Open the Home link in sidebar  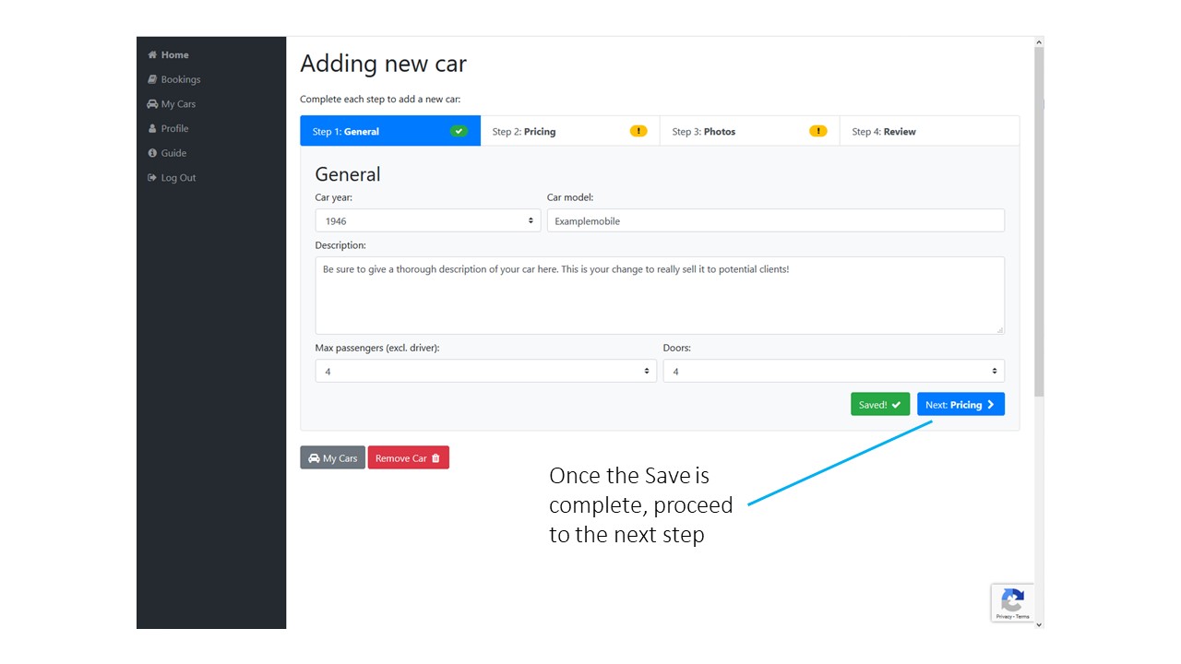pyautogui.click(x=168, y=55)
